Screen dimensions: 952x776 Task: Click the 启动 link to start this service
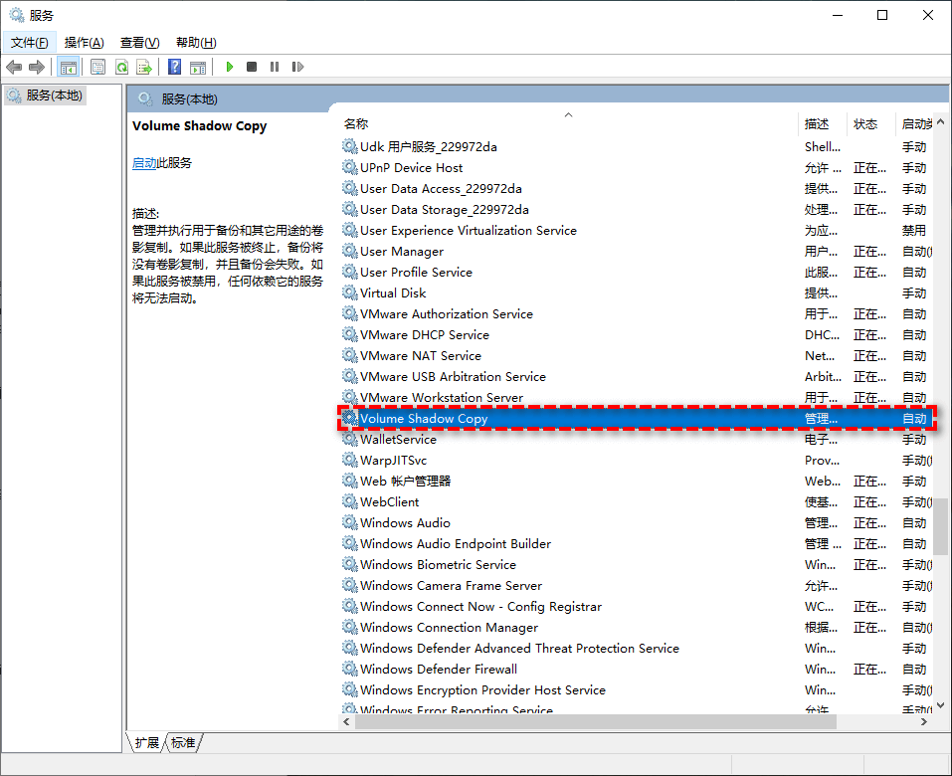click(x=144, y=163)
